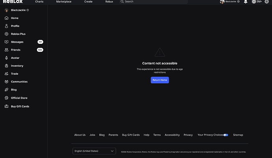This screenshot has height=158, width=272.
Task: Click the sidebar BlackJackie avatar picture
Action: click(x=6, y=10)
